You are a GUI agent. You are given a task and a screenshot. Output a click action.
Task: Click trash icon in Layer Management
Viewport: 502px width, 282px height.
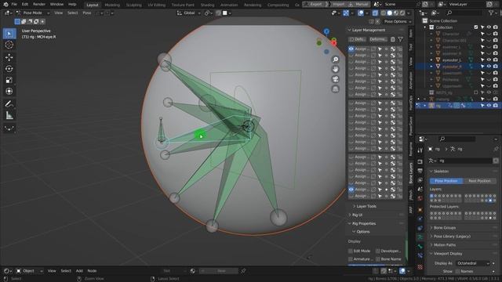point(393,39)
